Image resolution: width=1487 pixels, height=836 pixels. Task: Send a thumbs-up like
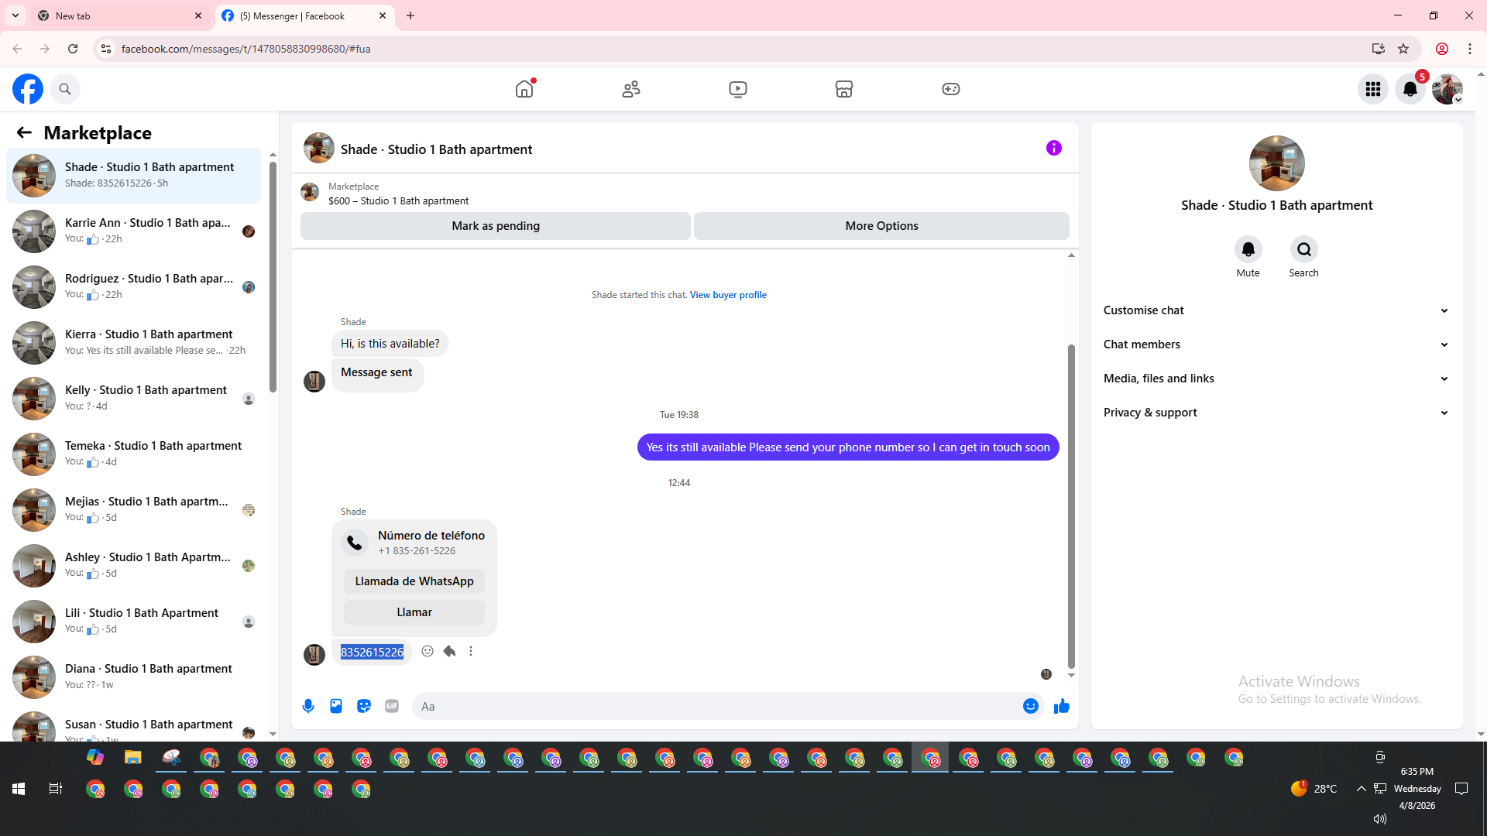(1061, 706)
